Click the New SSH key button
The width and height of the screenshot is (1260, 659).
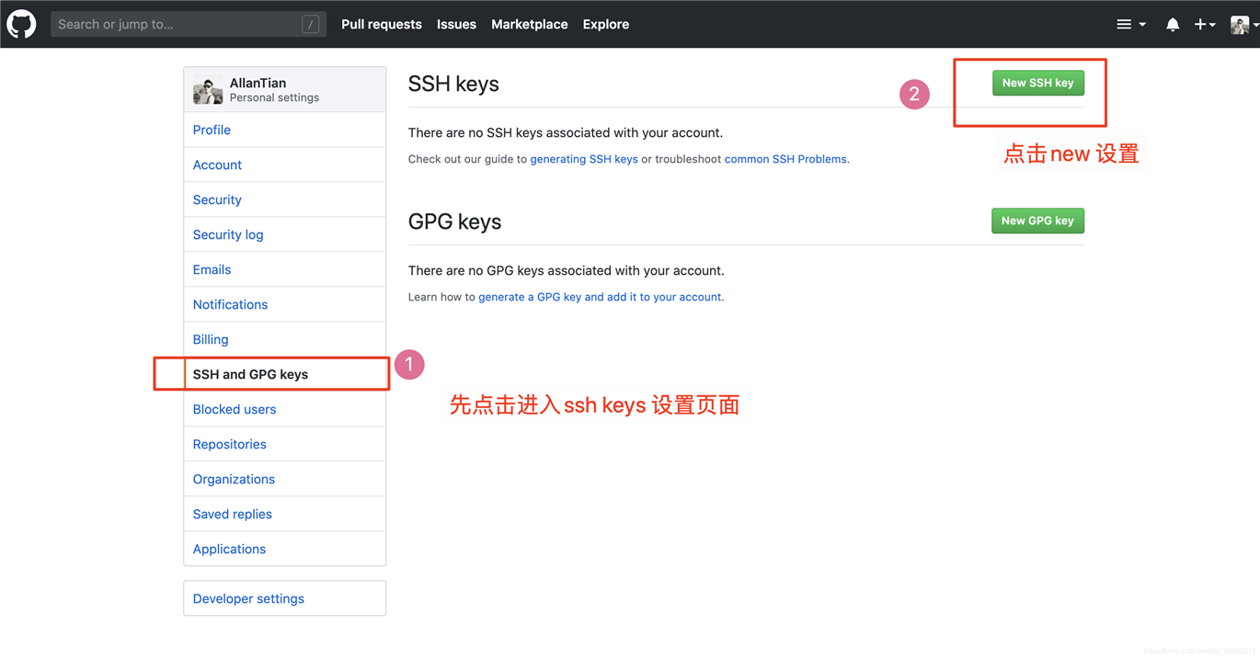(1038, 83)
